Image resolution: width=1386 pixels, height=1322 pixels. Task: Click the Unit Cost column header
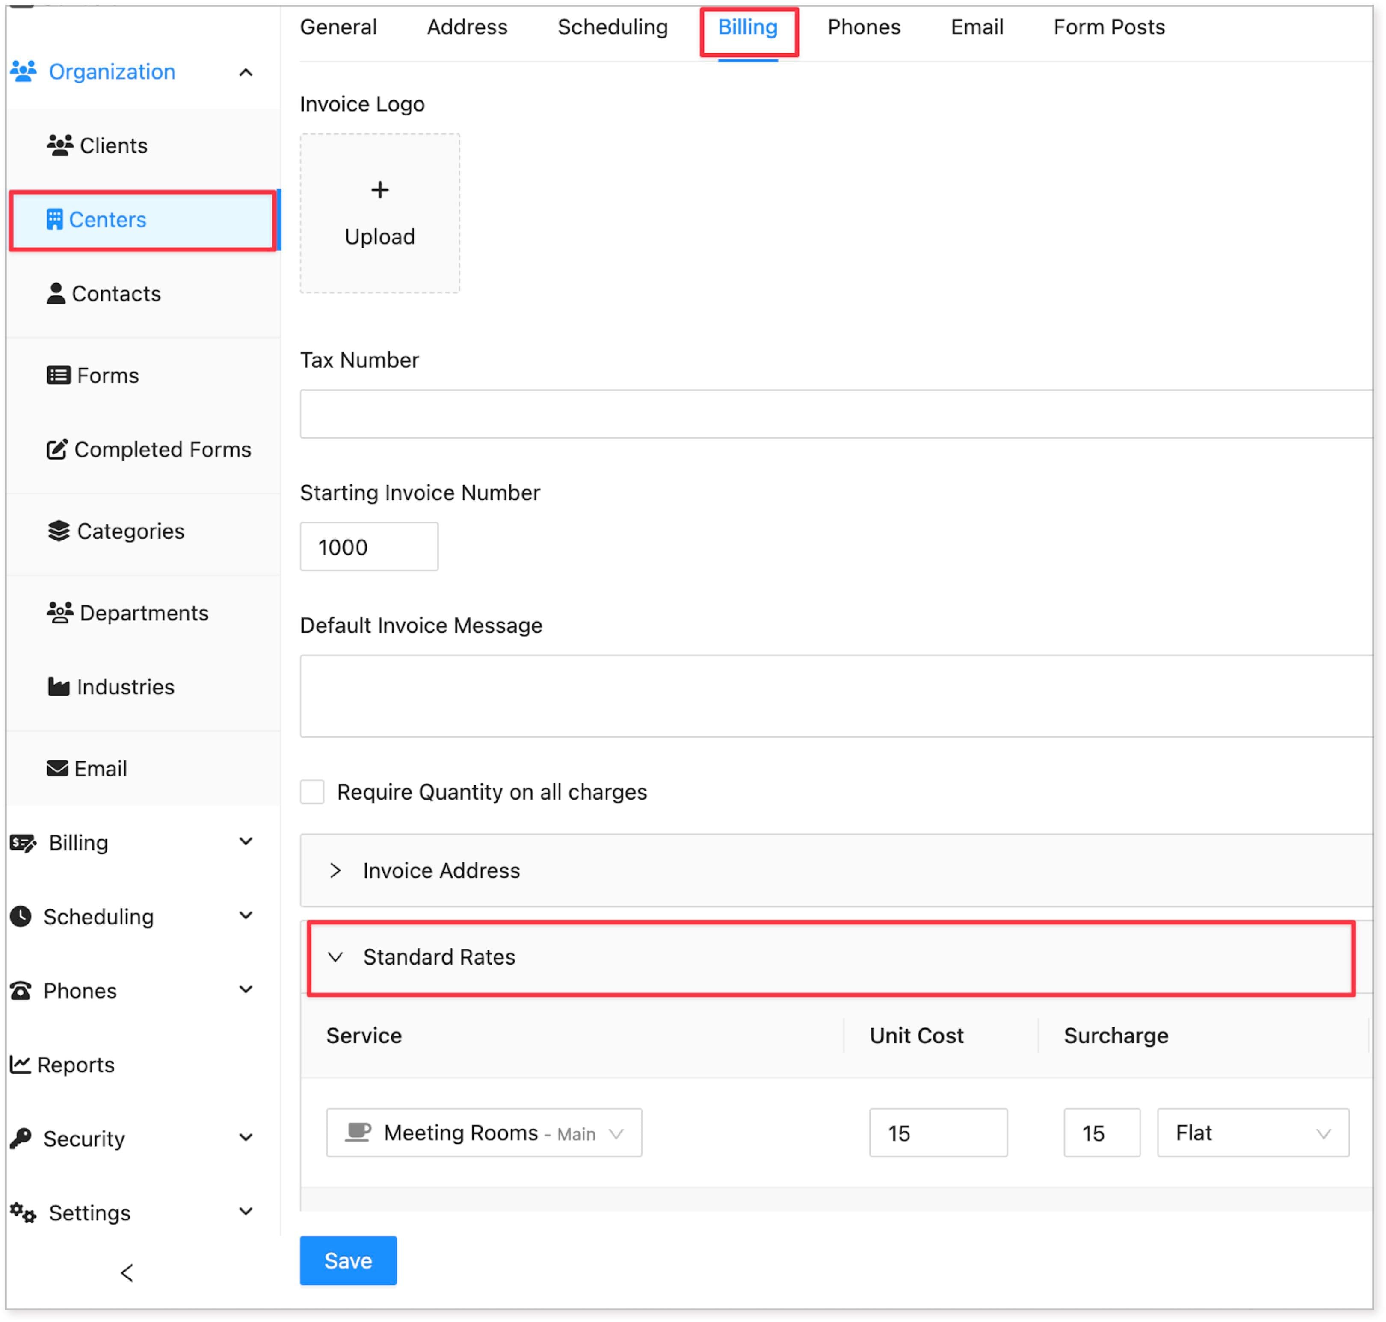point(916,1035)
